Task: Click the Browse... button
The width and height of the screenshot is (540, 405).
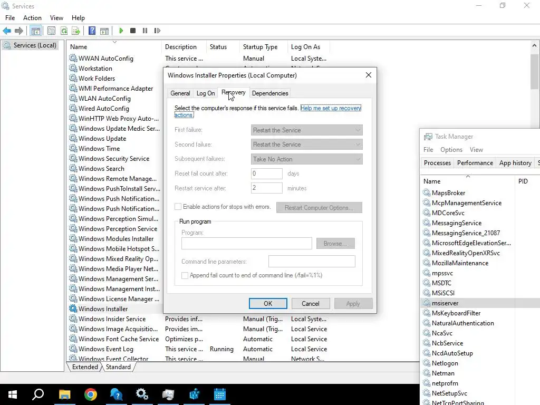Action: 335,244
